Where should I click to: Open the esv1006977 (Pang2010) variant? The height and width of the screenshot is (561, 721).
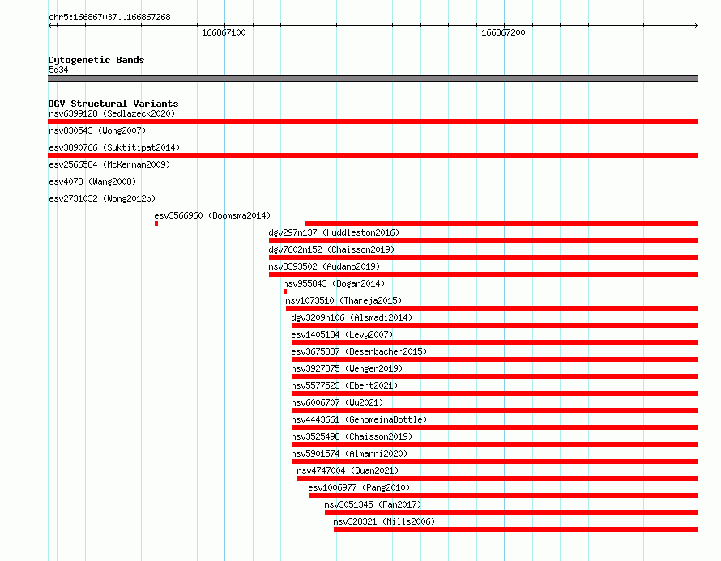click(359, 487)
